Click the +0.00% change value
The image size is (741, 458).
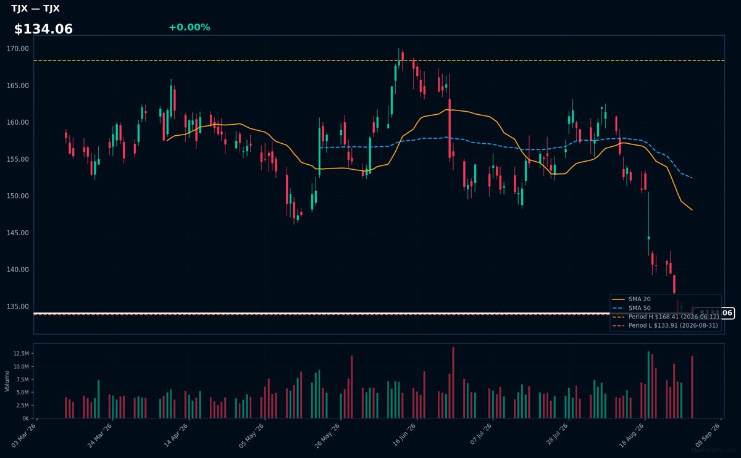coord(189,27)
